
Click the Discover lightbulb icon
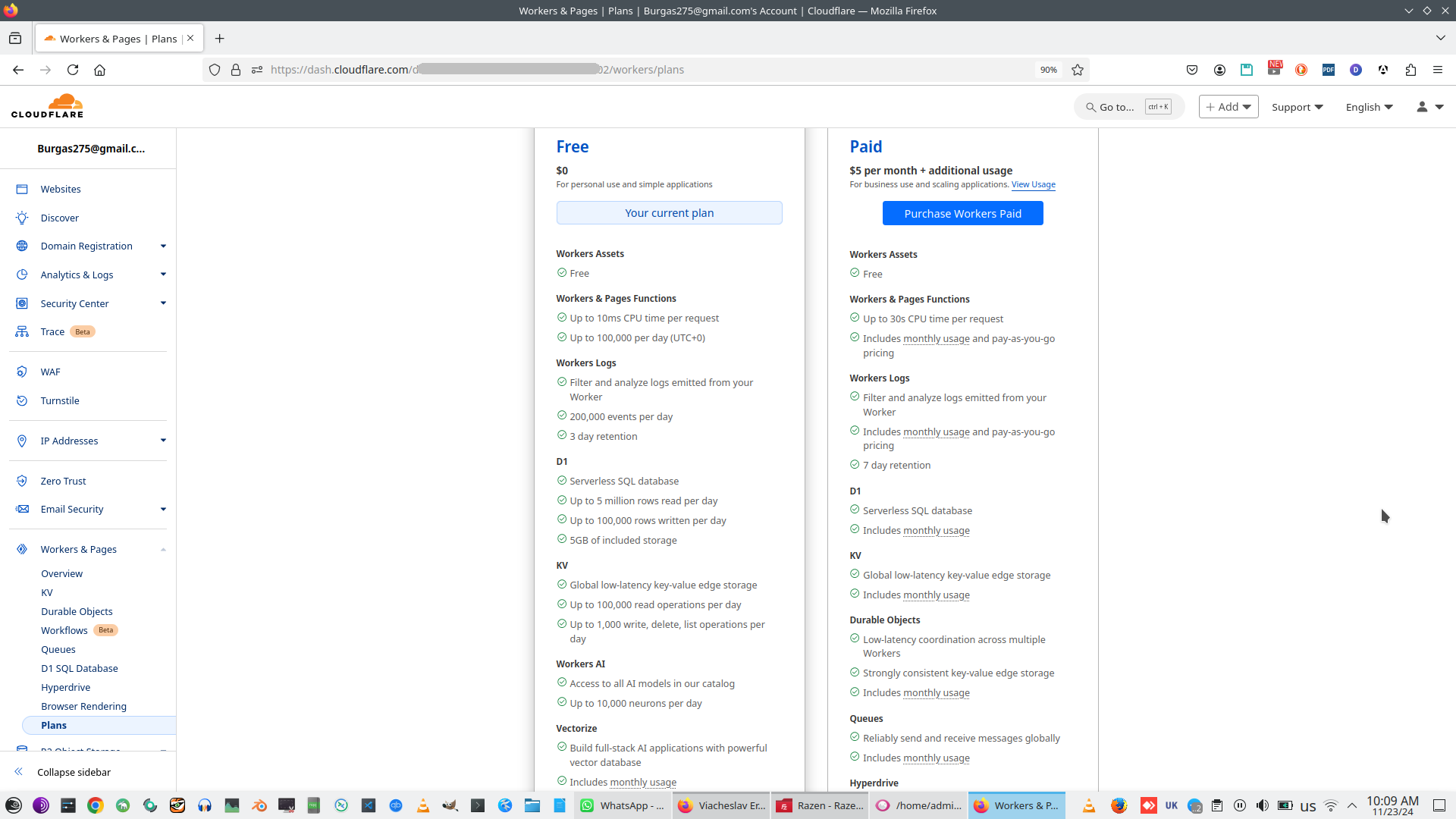pyautogui.click(x=22, y=218)
